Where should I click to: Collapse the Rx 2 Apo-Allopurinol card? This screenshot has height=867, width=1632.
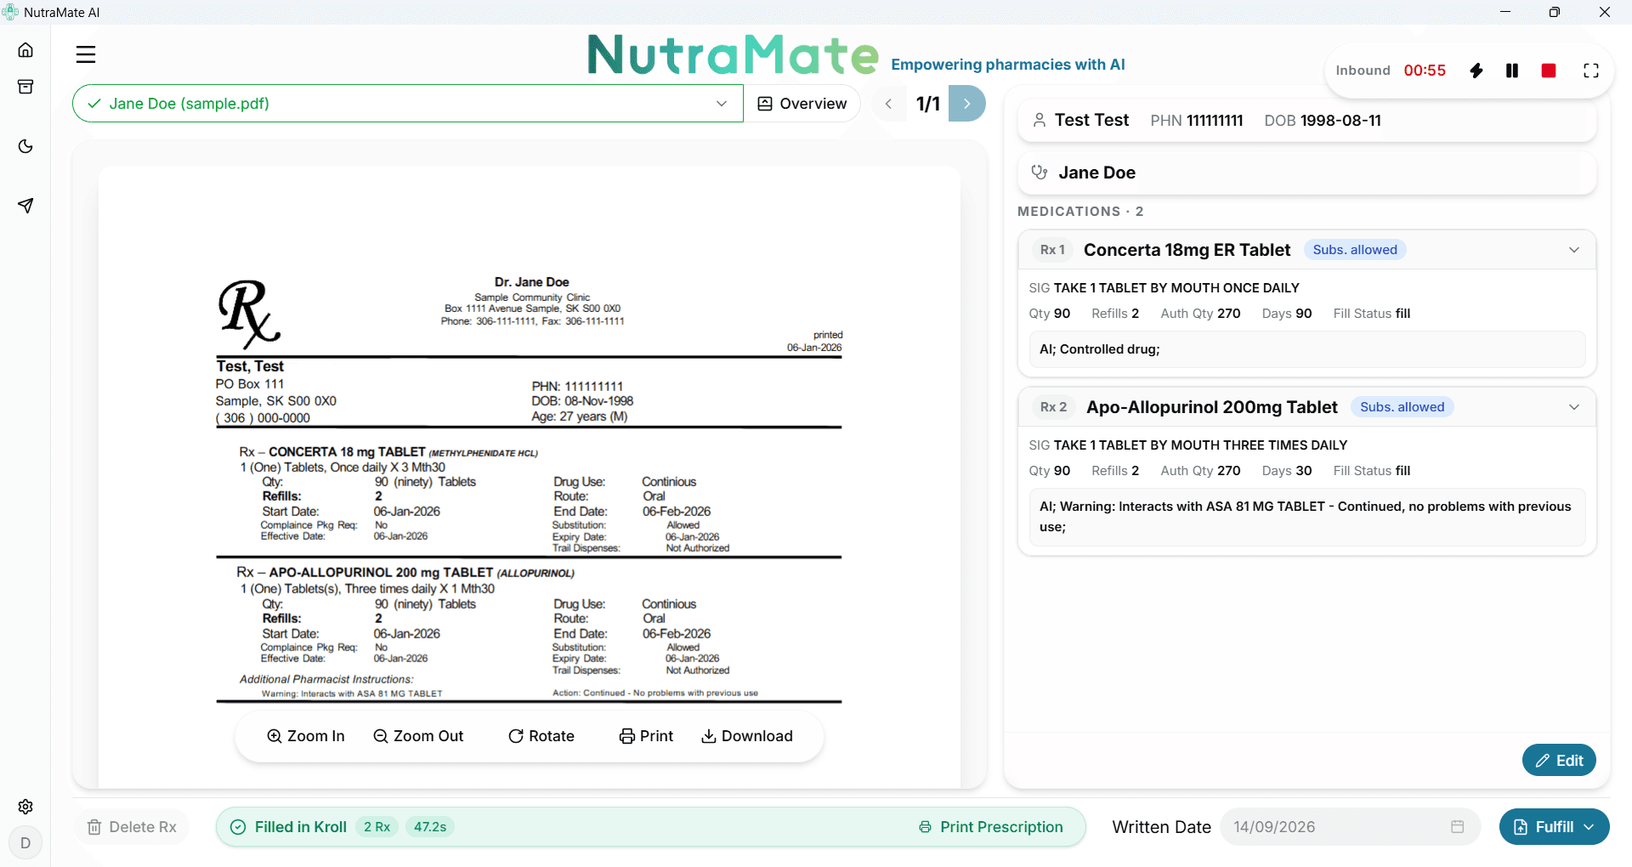1574,407
